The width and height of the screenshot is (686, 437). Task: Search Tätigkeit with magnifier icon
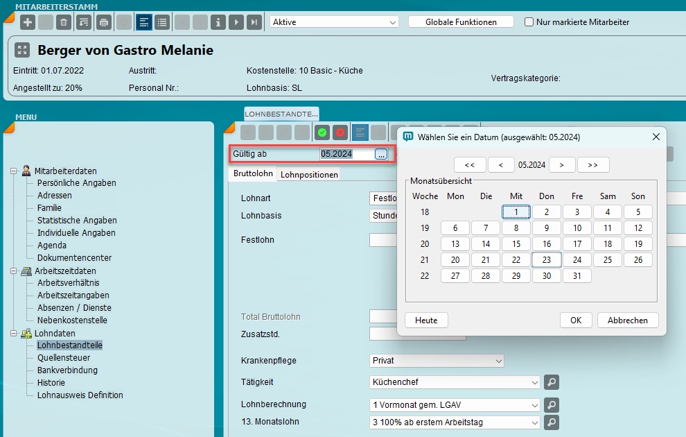click(551, 382)
